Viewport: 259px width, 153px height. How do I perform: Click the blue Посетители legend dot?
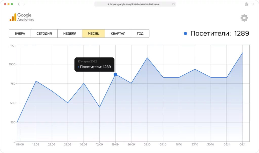point(185,34)
